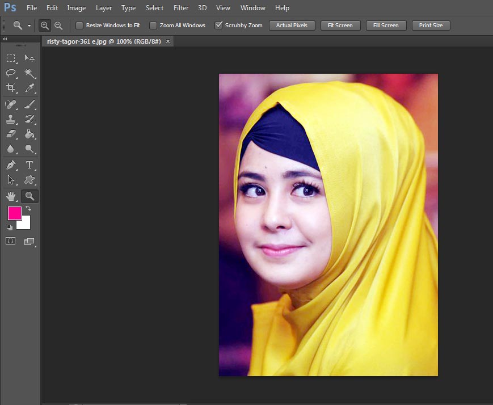This screenshot has height=405, width=493.
Task: Click the Print Size button
Action: coord(431,25)
